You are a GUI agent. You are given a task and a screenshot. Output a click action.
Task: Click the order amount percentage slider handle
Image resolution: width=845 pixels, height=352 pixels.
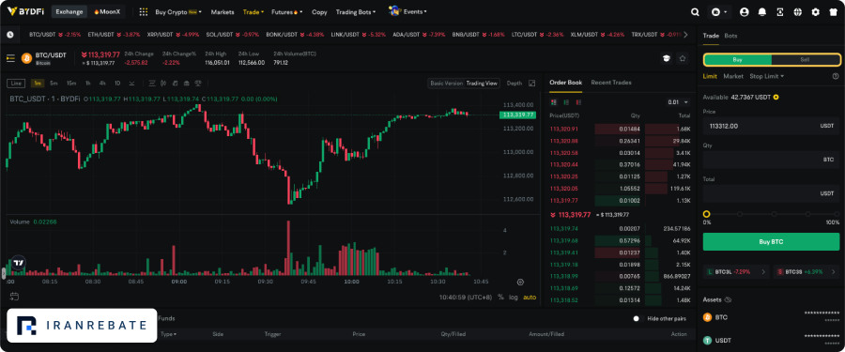click(x=706, y=214)
